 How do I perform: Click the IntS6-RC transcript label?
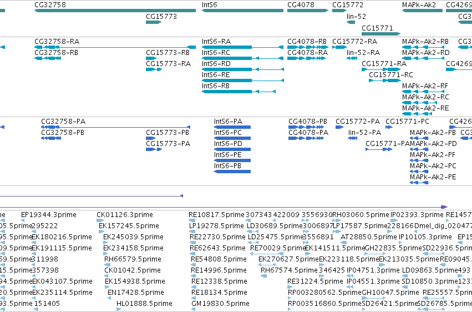click(216, 53)
